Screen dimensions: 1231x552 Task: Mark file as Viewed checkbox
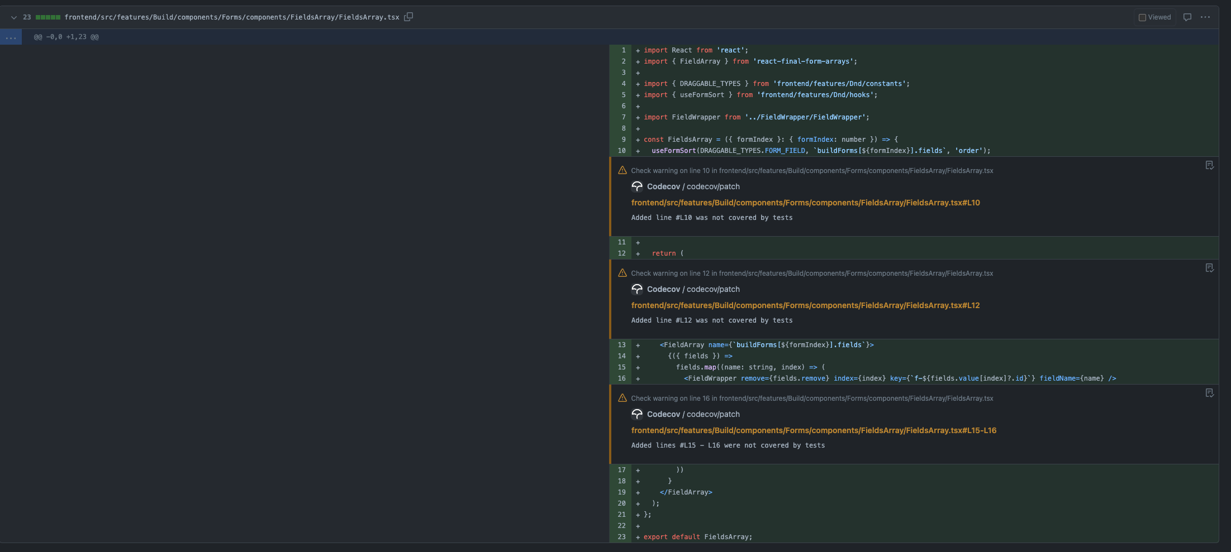[1142, 17]
